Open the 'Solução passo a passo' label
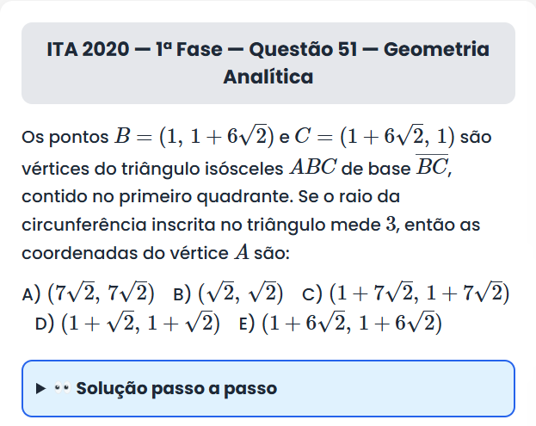The image size is (536, 426). (x=176, y=389)
